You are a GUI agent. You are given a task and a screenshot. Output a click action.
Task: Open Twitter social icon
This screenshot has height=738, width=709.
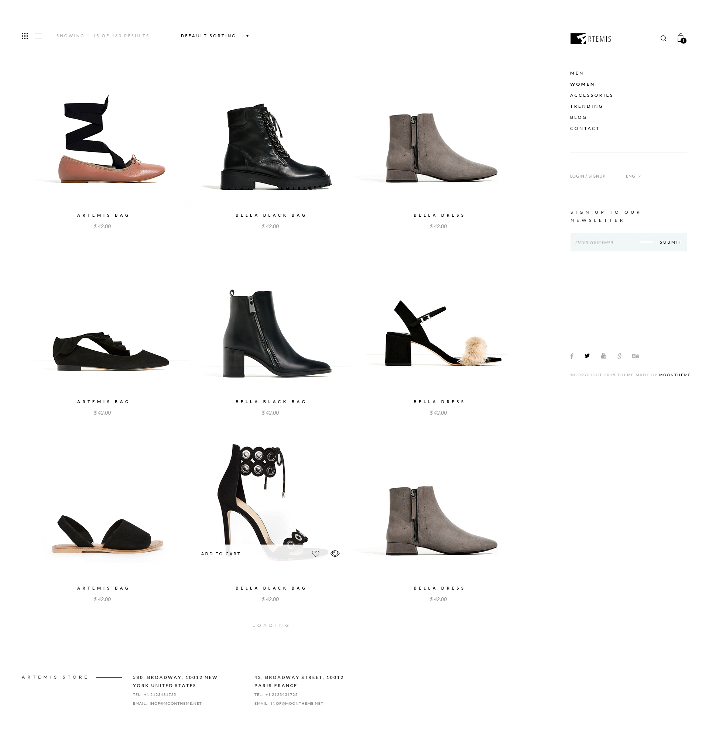(x=587, y=356)
